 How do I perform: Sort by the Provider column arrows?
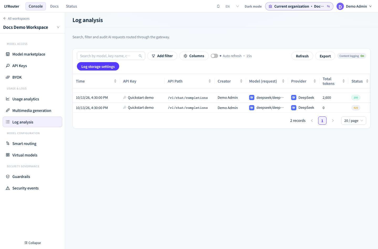tap(315, 81)
